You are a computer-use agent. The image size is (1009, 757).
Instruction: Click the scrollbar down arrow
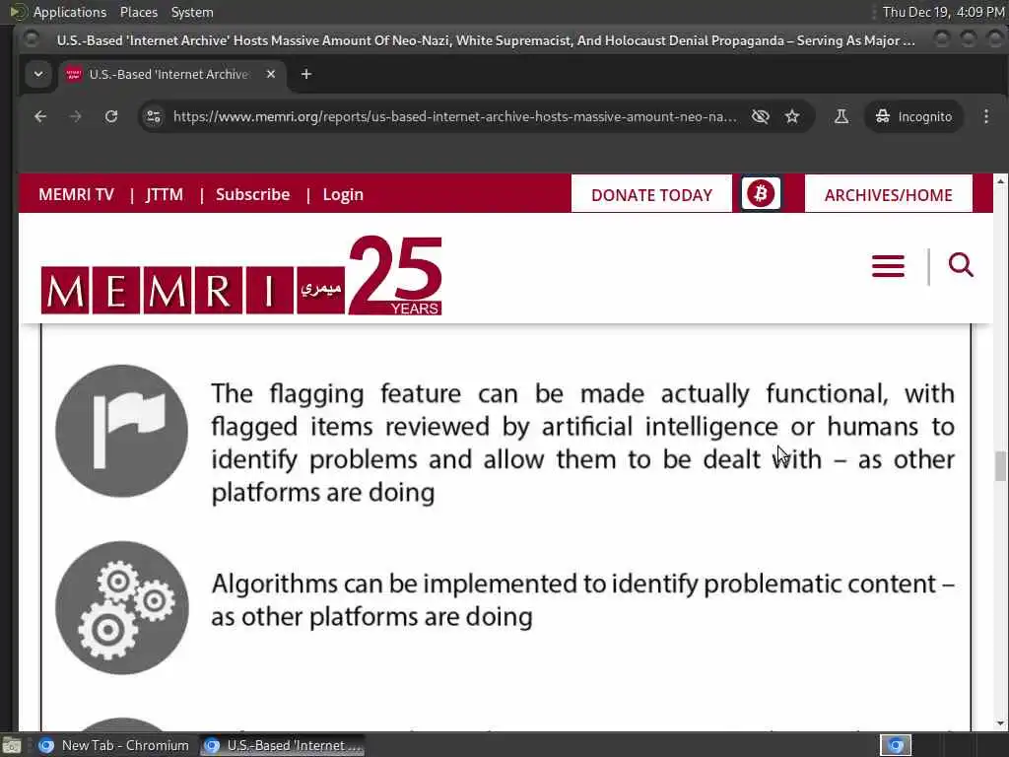tap(1000, 723)
